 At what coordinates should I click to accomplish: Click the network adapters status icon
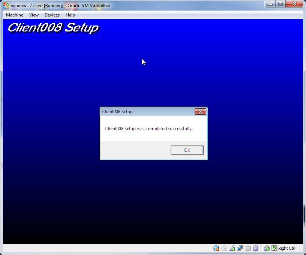click(240, 248)
